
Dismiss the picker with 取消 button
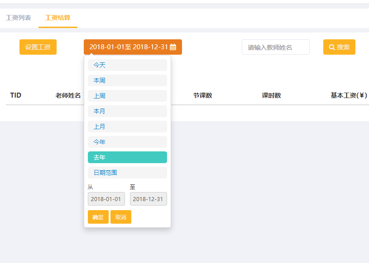[x=121, y=217]
